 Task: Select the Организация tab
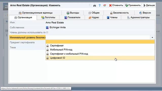click(x=23, y=17)
